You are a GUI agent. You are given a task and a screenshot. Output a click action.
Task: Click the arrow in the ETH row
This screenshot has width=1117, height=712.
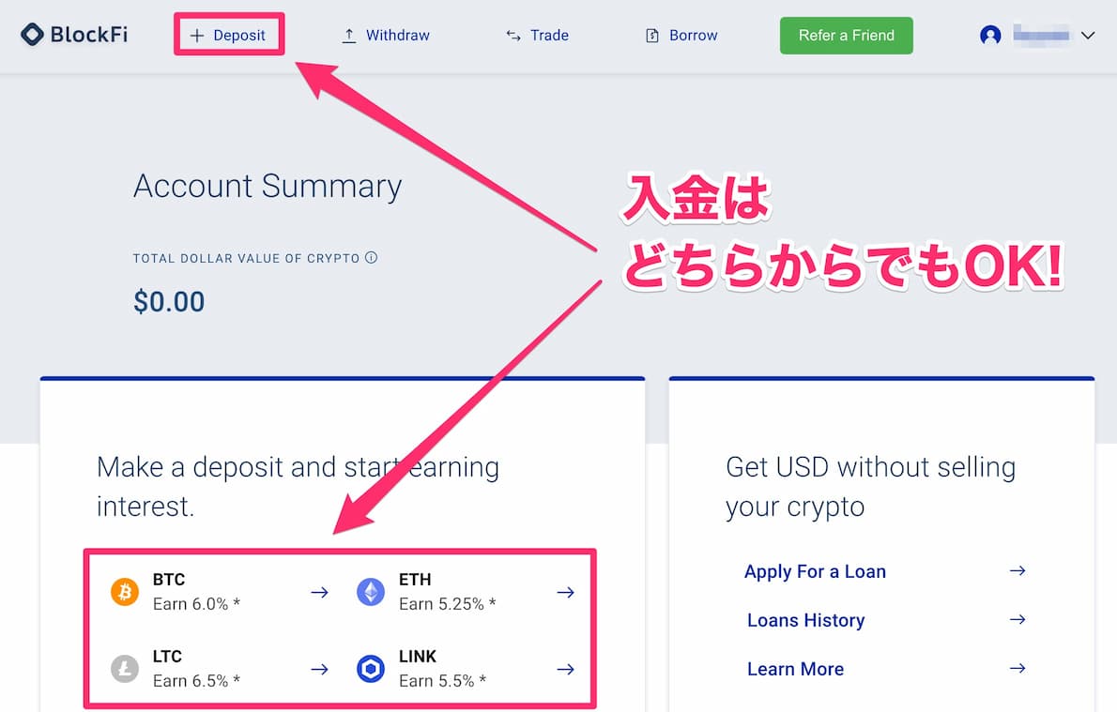[566, 592]
